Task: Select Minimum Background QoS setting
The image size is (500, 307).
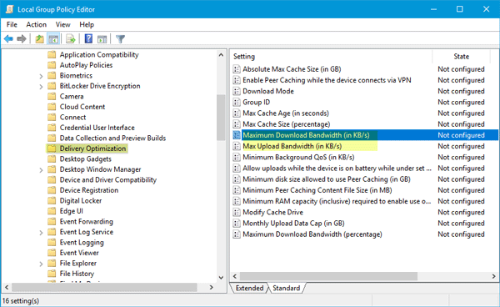Action: (298, 158)
